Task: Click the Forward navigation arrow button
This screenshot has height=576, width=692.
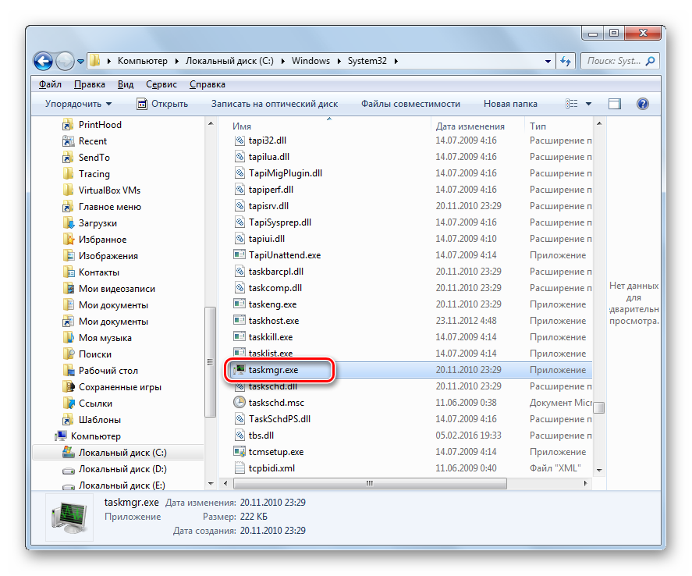Action: tap(66, 61)
